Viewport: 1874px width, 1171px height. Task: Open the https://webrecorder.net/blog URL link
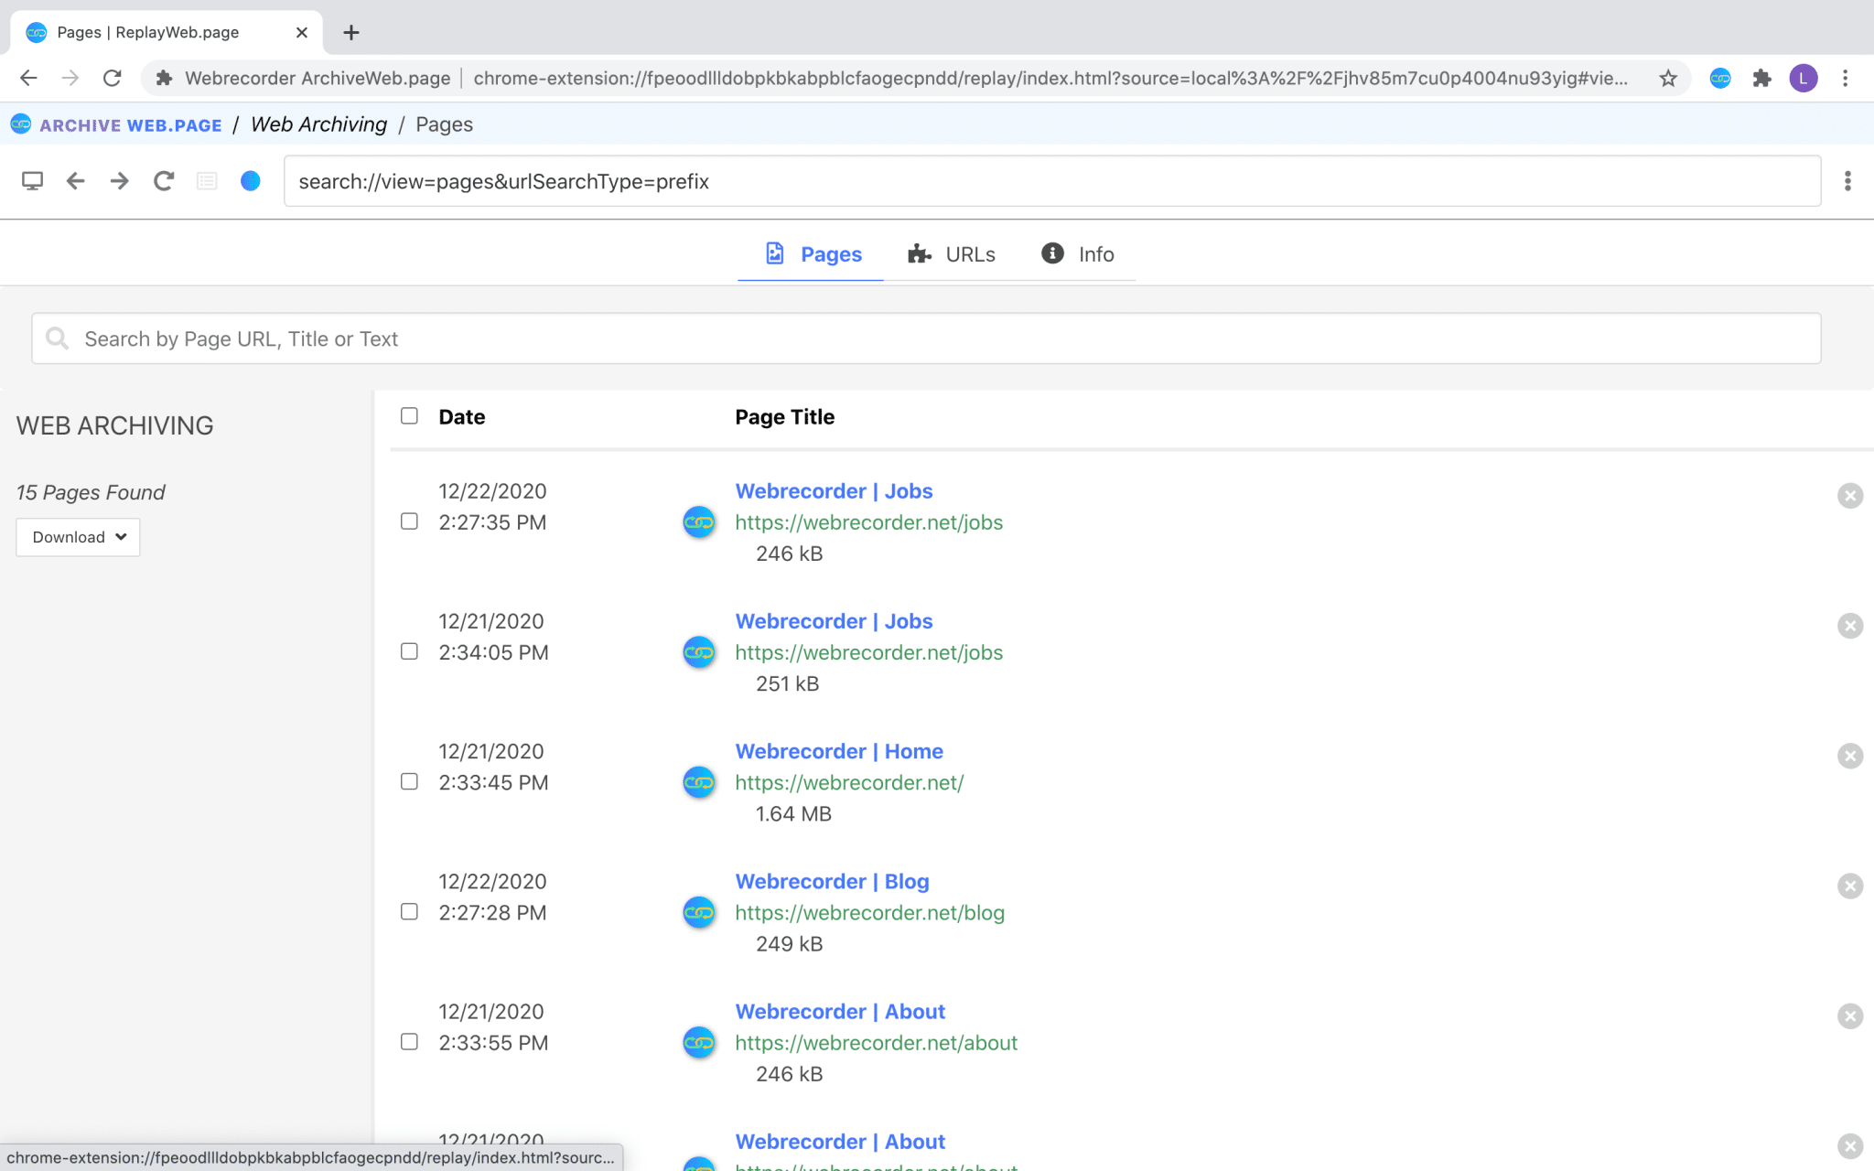coord(869,912)
